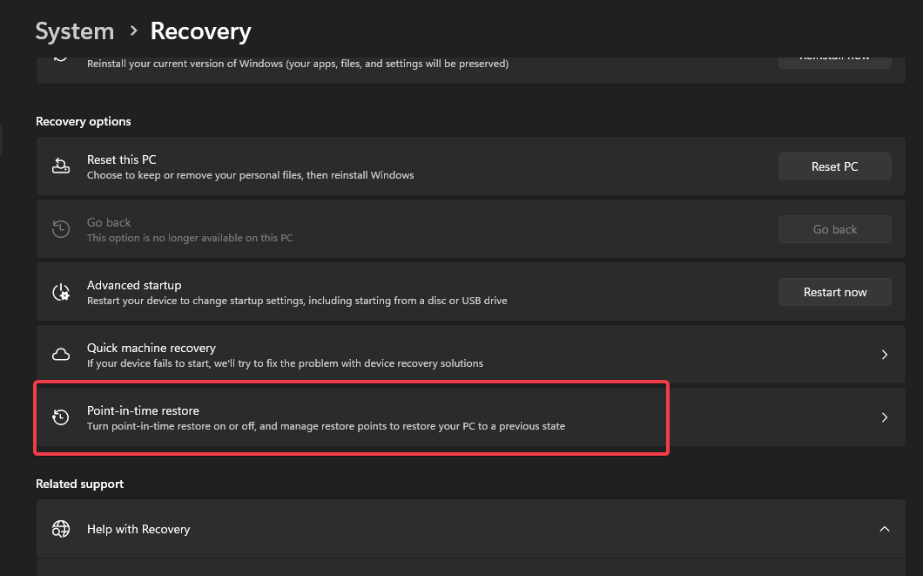The width and height of the screenshot is (923, 576).
Task: Click the Help with Recovery globe icon
Action: pyautogui.click(x=61, y=529)
